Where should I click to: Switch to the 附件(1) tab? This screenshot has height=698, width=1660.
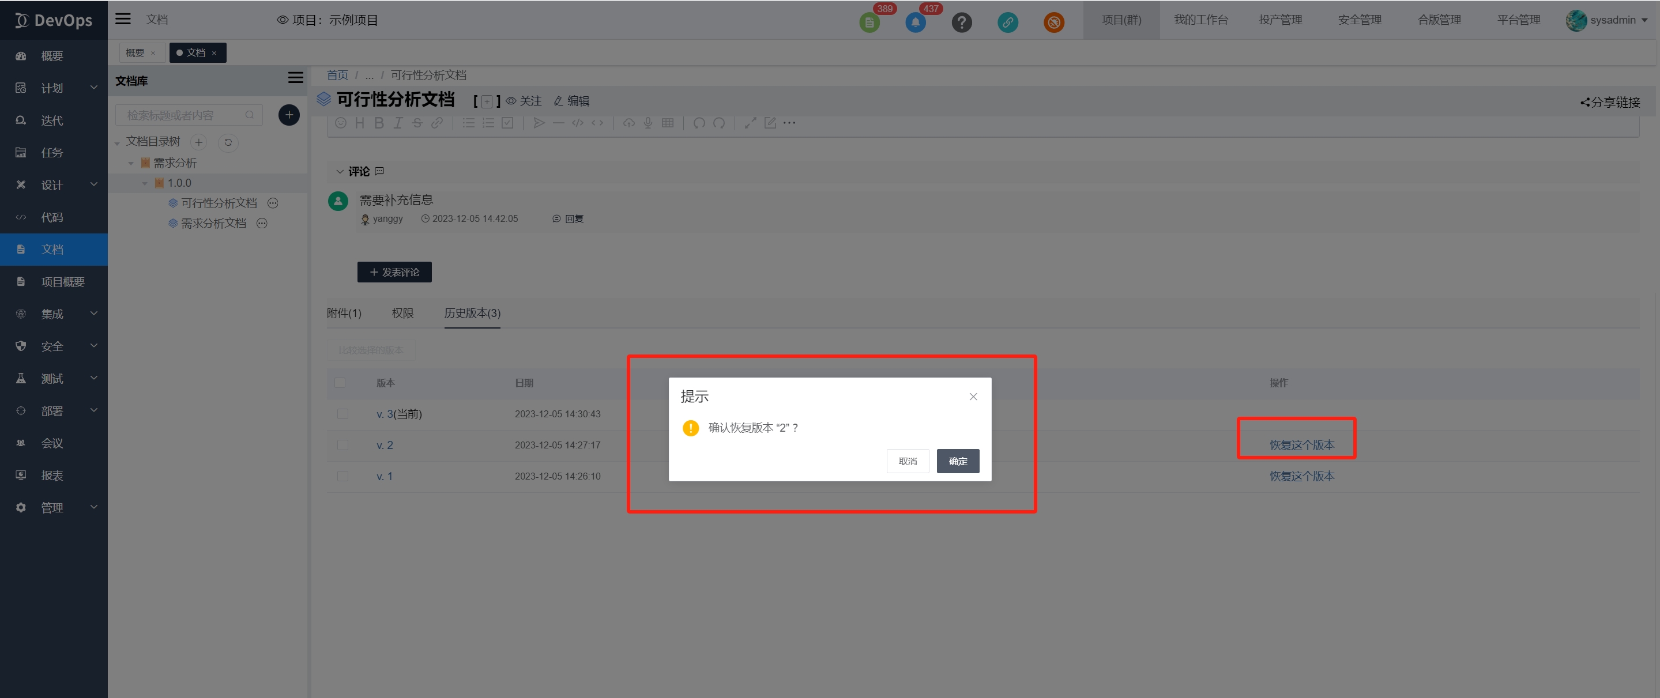344,313
